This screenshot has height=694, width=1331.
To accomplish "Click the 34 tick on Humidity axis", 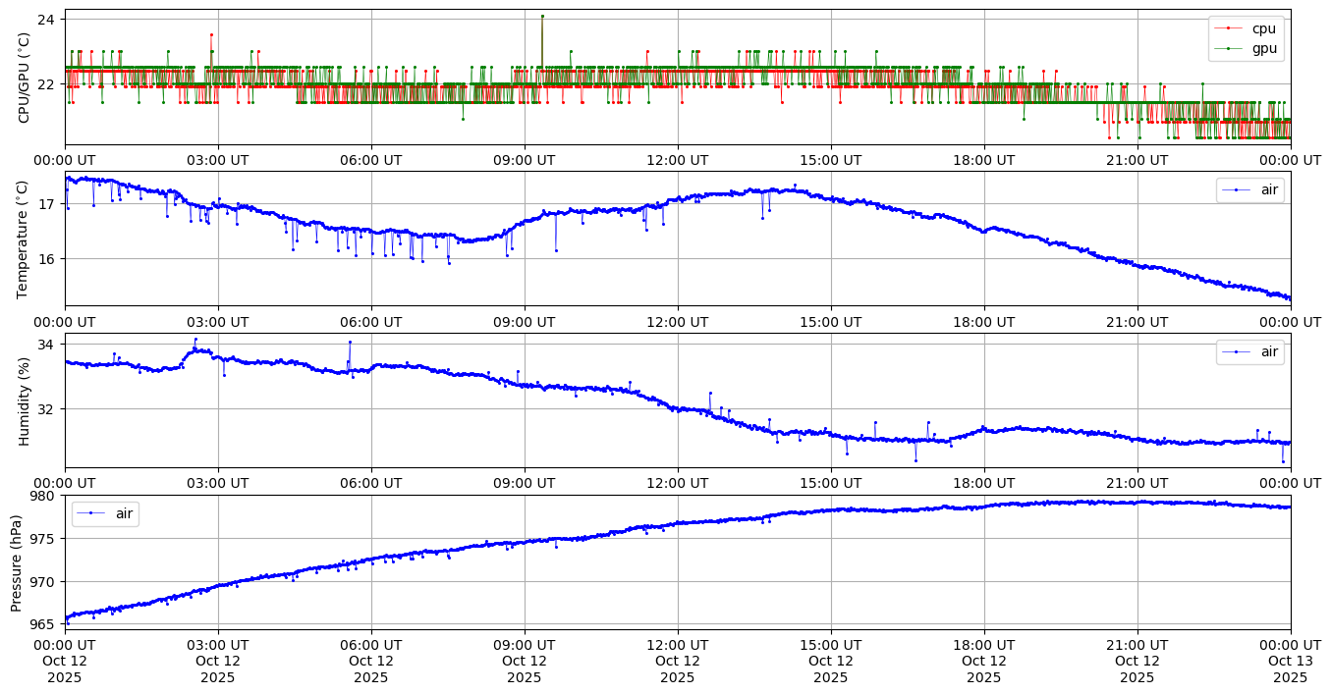I will 47,345.
